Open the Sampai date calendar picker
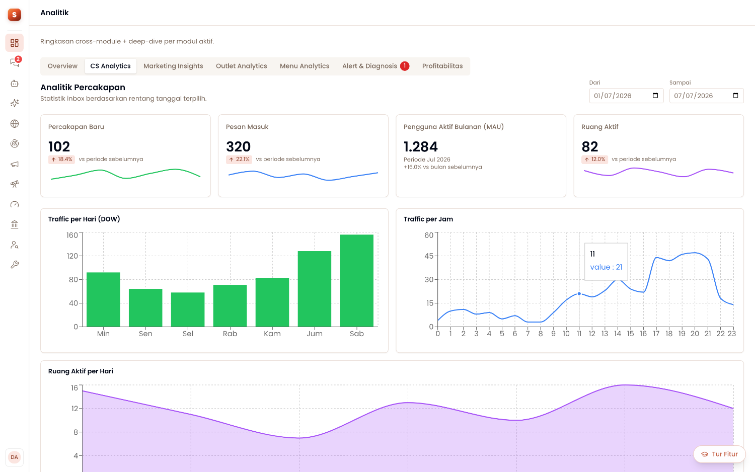 pyautogui.click(x=735, y=96)
